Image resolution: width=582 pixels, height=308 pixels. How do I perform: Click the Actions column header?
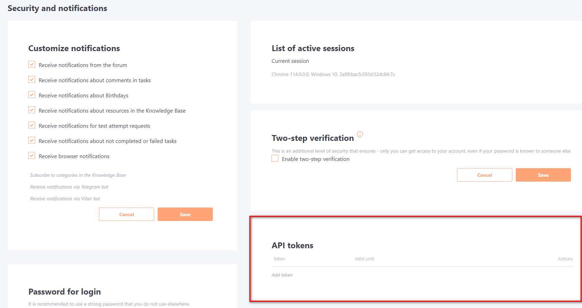(565, 259)
